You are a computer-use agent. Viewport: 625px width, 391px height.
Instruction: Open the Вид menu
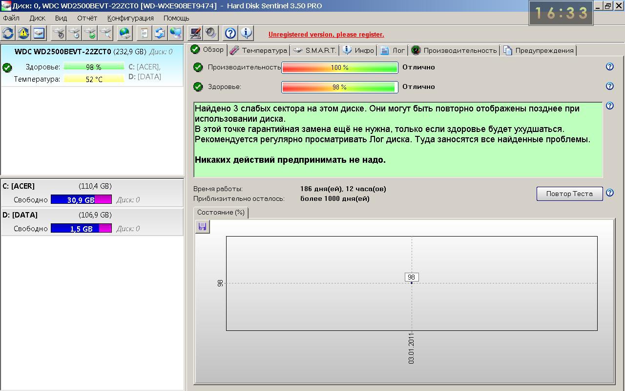pyautogui.click(x=61, y=18)
